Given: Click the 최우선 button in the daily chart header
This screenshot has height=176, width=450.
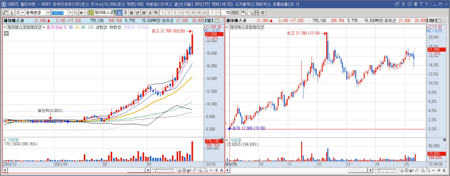Looking at the screenshot, I should point(168,21).
